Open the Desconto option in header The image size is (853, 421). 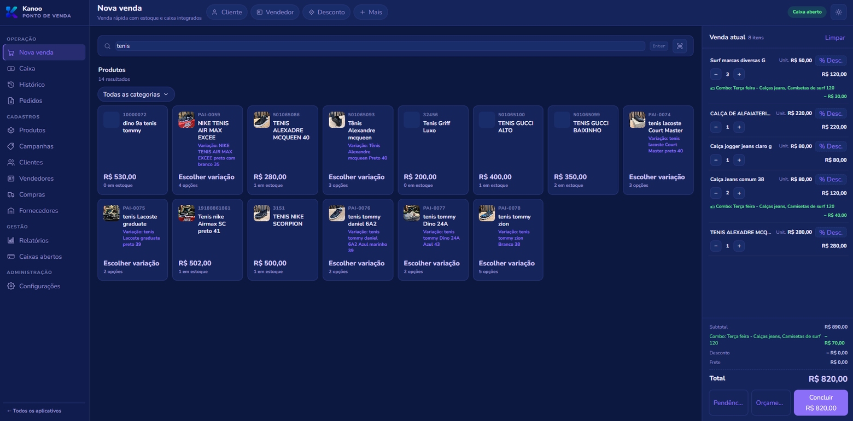point(326,12)
